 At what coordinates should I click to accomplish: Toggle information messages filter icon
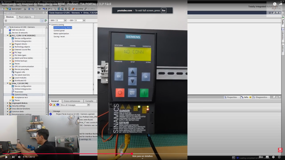point(58,105)
